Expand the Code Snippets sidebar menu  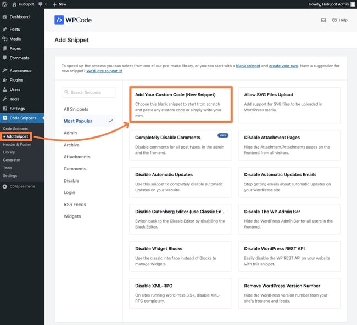tap(22, 118)
